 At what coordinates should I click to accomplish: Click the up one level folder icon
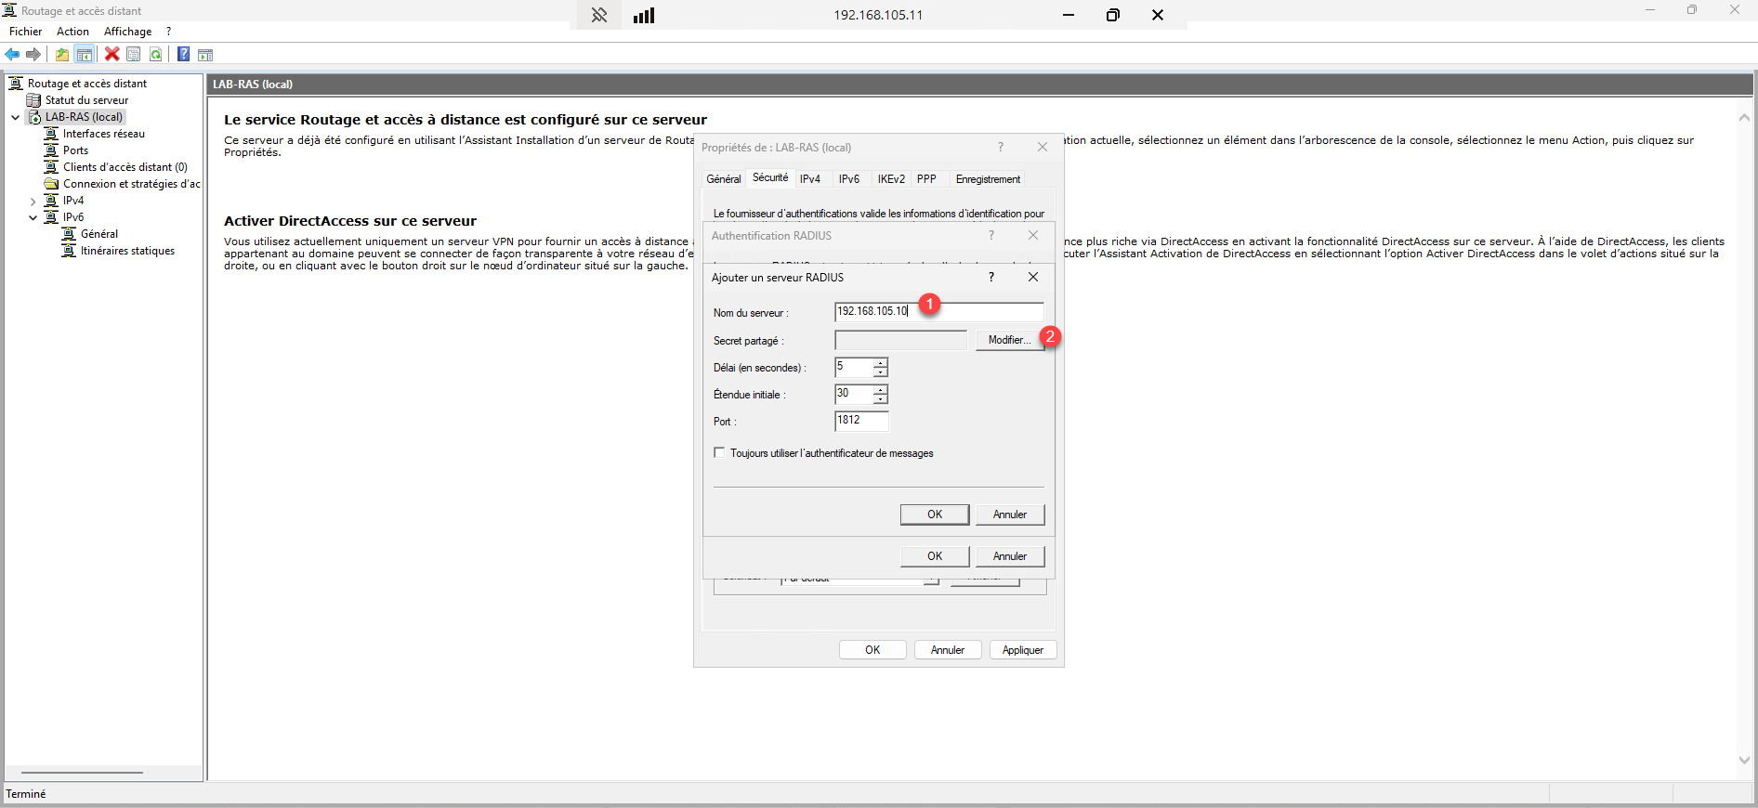tap(61, 54)
